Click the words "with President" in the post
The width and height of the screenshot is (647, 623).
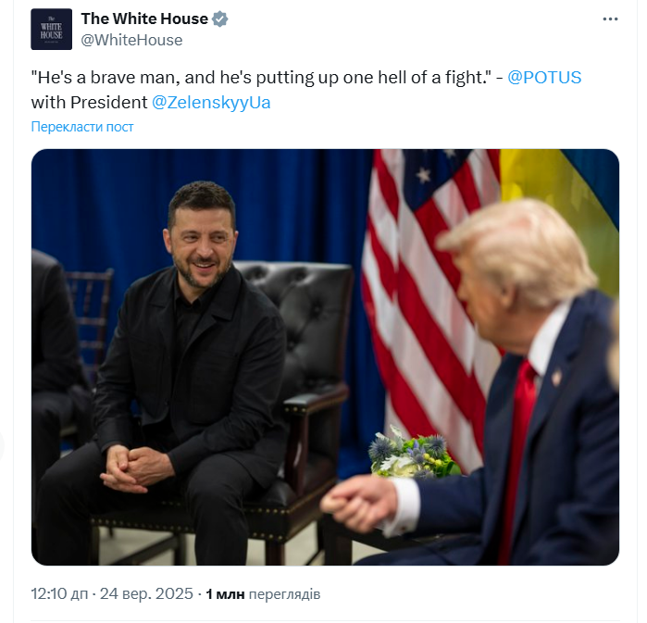click(x=89, y=103)
